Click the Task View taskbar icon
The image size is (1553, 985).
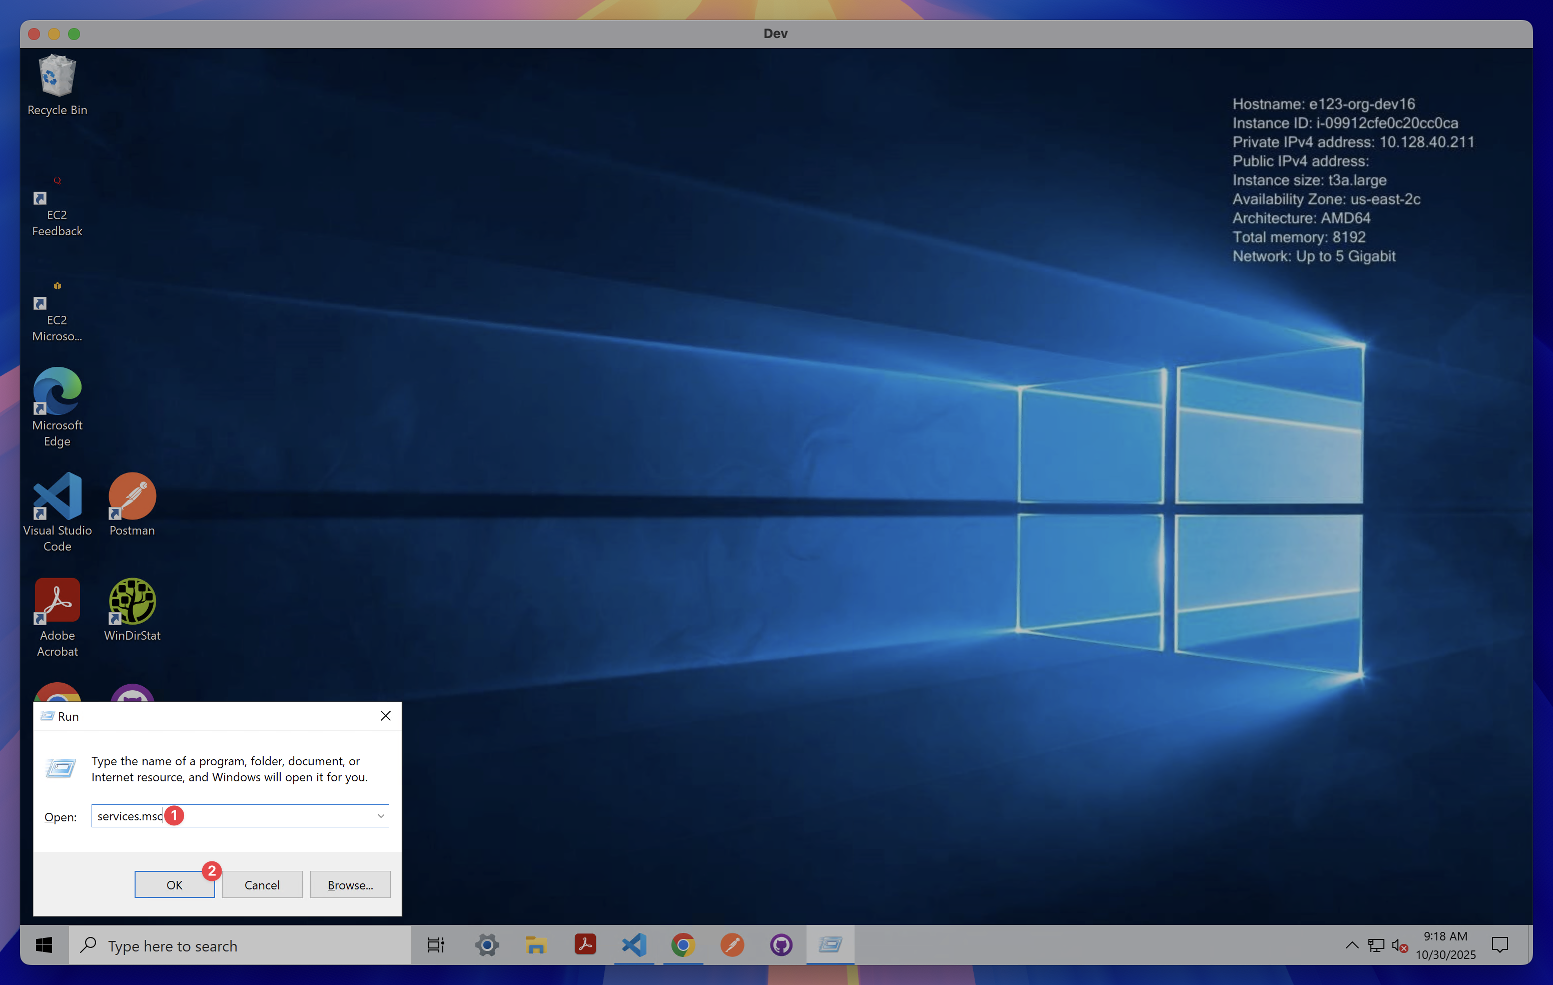pos(436,945)
